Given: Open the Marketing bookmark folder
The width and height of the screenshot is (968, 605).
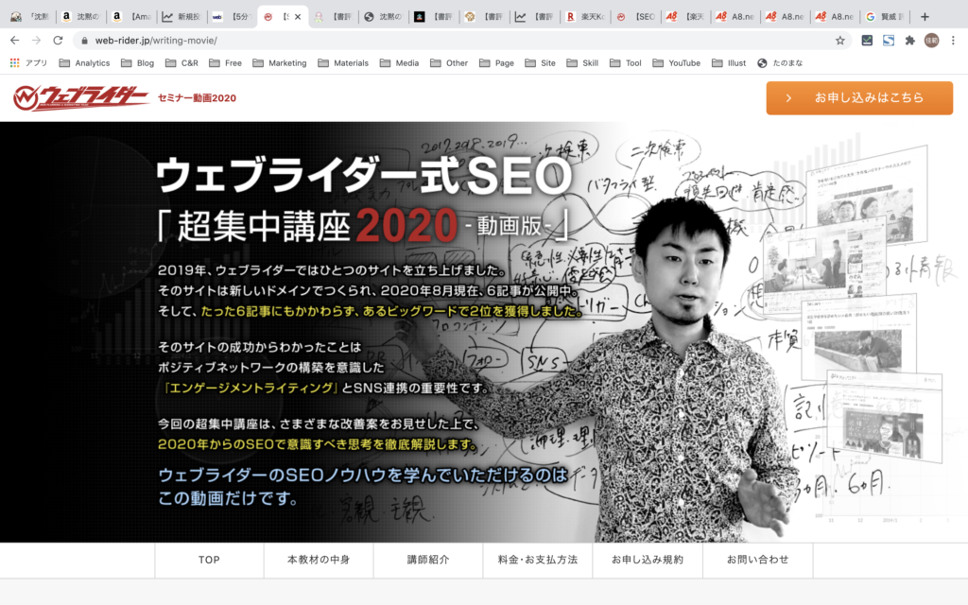Looking at the screenshot, I should click(x=280, y=63).
